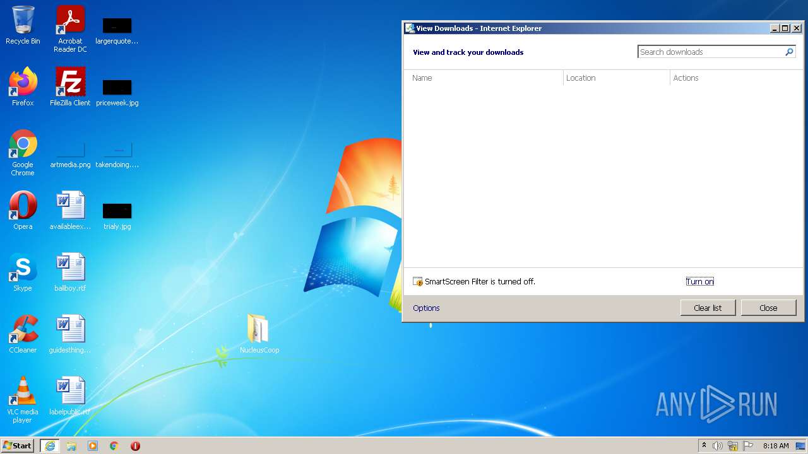Open the NucleusCoop zip folder
This screenshot has width=808, height=454.
259,334
